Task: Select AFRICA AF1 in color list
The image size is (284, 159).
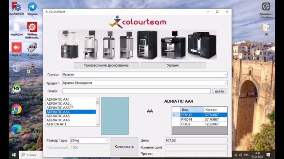Action: point(71,124)
